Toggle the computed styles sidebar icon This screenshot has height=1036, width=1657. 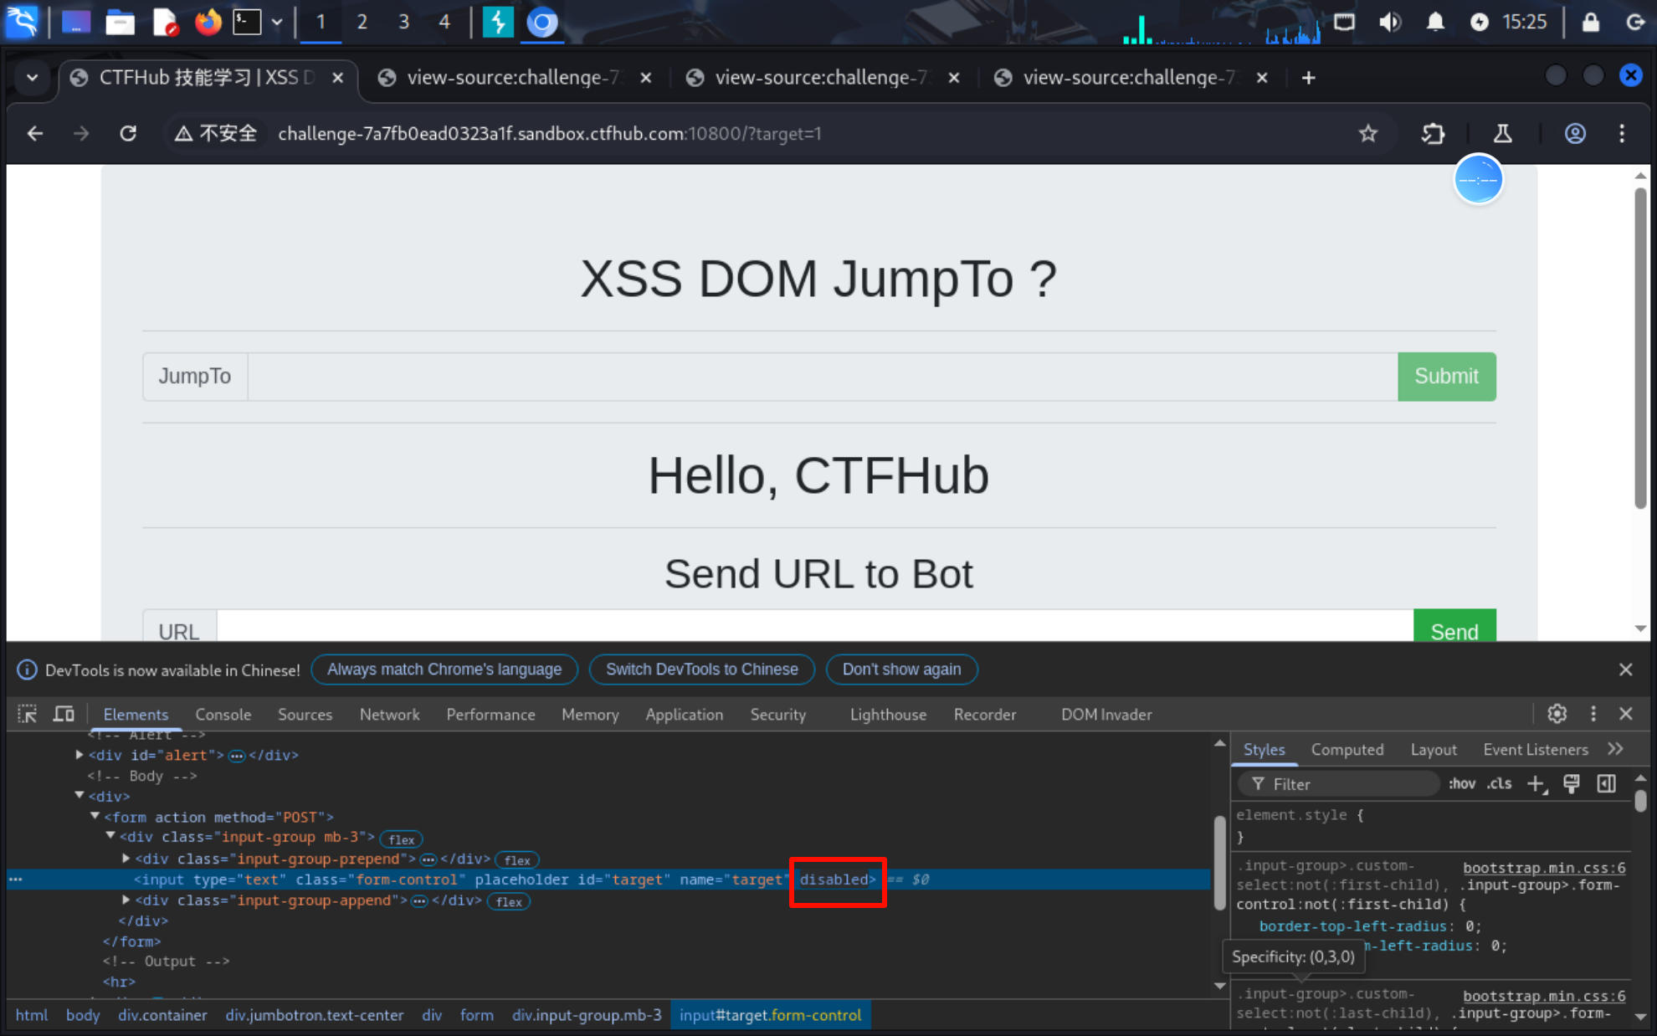(x=1606, y=784)
